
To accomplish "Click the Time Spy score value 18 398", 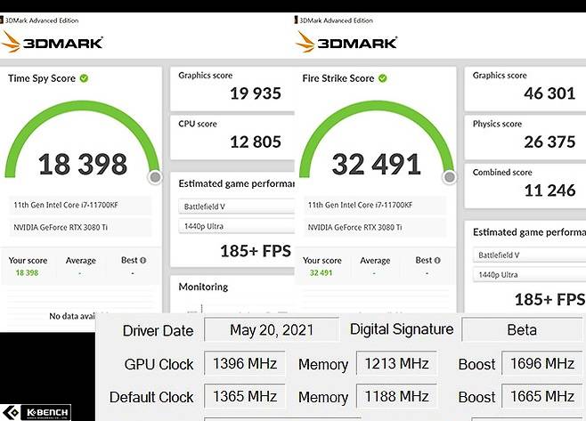I will point(83,164).
